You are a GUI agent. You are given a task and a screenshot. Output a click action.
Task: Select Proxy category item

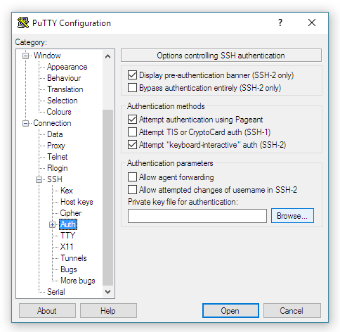[x=56, y=146]
